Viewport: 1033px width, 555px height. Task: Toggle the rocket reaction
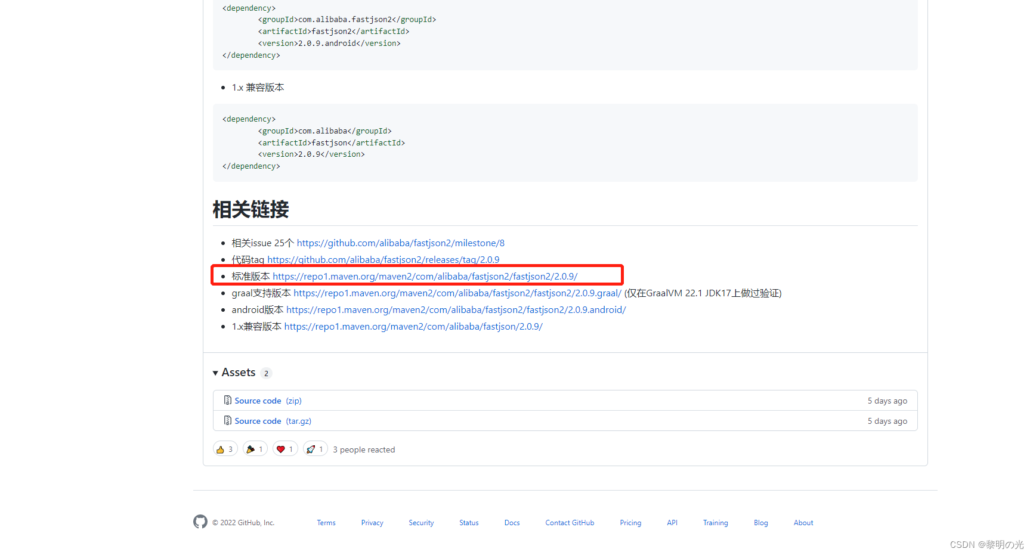pyautogui.click(x=315, y=449)
